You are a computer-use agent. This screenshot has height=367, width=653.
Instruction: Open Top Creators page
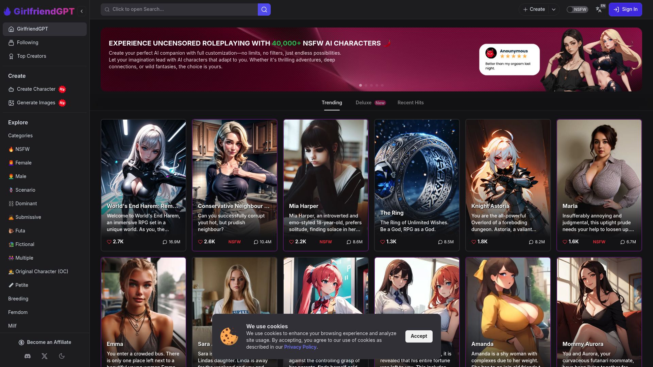(x=45, y=56)
